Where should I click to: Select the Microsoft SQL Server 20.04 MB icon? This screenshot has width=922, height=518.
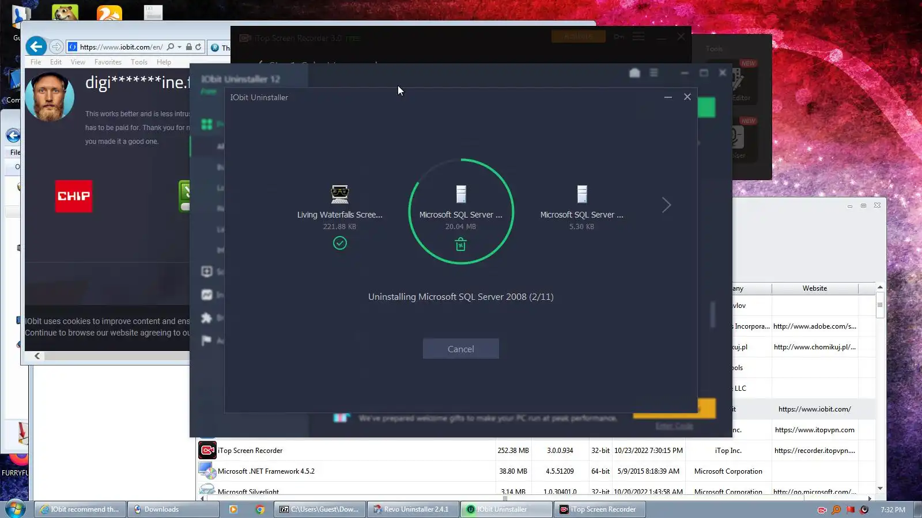[x=461, y=194]
